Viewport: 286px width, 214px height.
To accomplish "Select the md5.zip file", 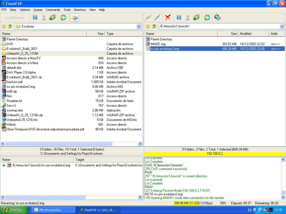I will click(12, 91).
